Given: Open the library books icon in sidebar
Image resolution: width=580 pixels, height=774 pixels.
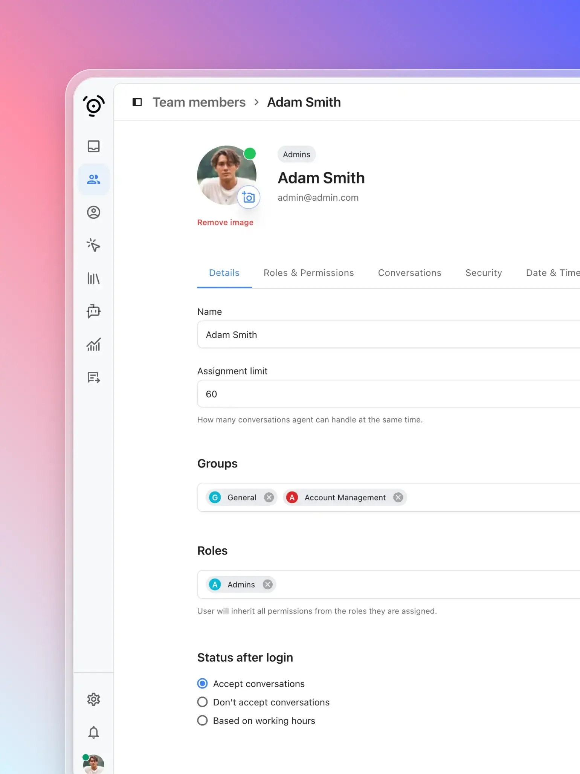Looking at the screenshot, I should (x=93, y=278).
